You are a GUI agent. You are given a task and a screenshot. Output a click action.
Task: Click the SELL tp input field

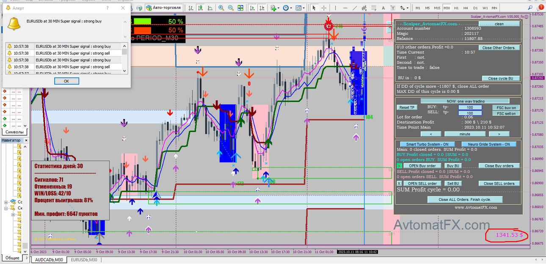point(470,113)
